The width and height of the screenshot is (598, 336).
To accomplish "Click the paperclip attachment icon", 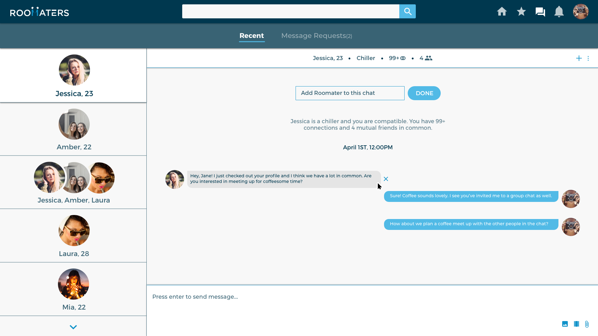I will point(587,324).
